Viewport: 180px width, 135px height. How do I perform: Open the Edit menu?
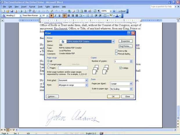[x=10, y=7]
